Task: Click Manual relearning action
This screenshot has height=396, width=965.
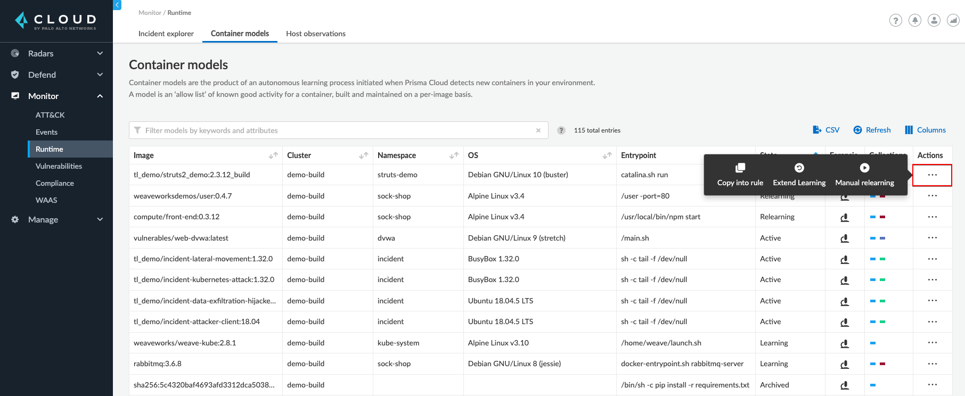Action: (865, 175)
